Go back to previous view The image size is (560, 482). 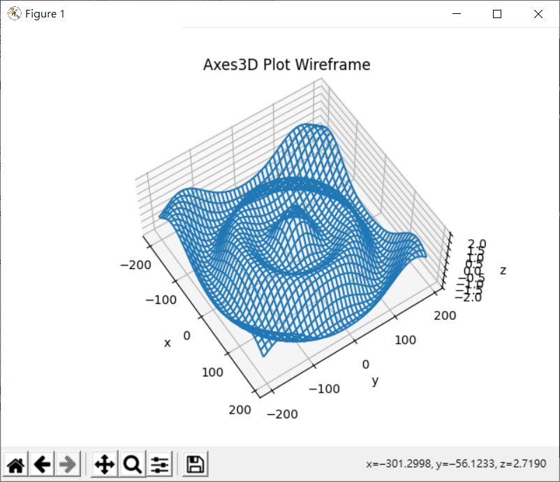click(x=42, y=465)
